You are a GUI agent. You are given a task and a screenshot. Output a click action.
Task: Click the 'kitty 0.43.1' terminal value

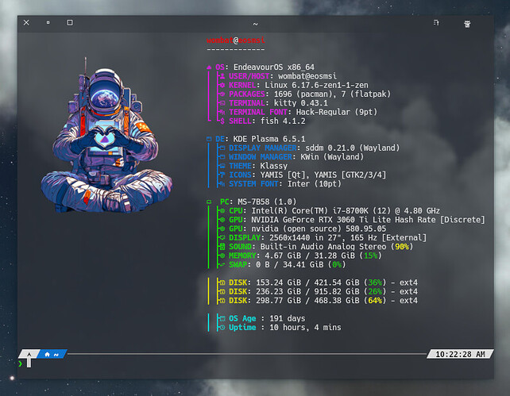pos(300,103)
